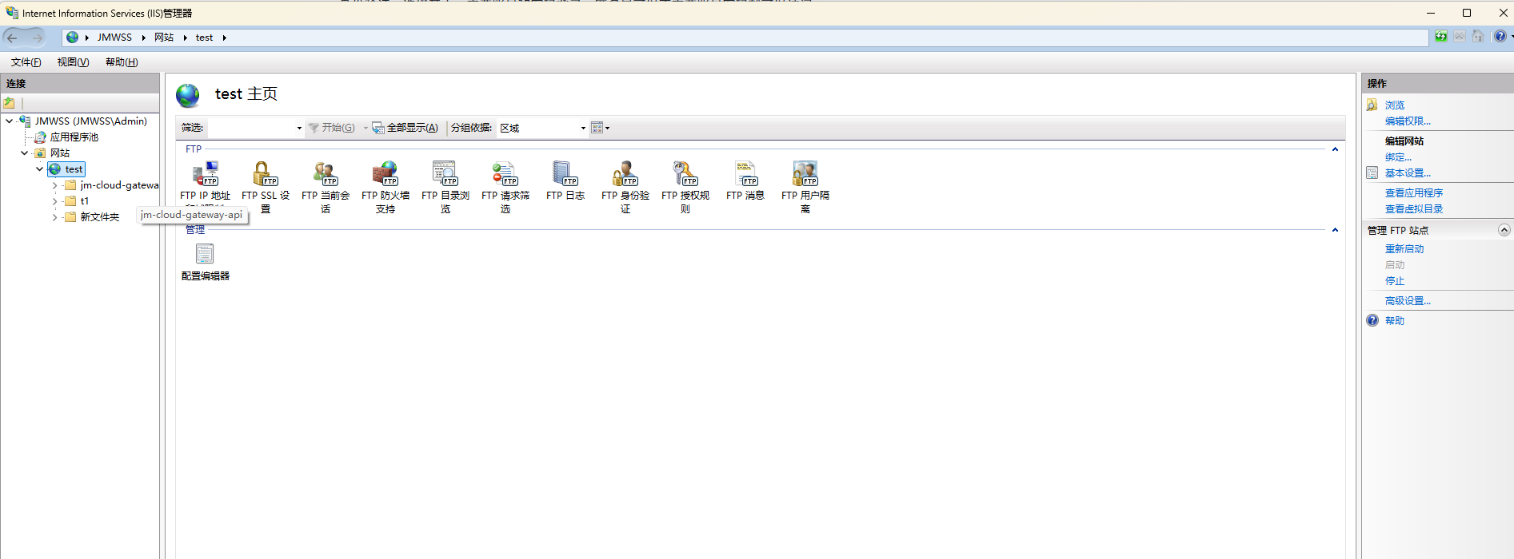Image resolution: width=1514 pixels, height=559 pixels.
Task: Expand the t1 folder node
Action: pos(54,201)
